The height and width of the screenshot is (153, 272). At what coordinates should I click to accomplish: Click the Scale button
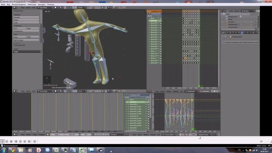coord(26,23)
